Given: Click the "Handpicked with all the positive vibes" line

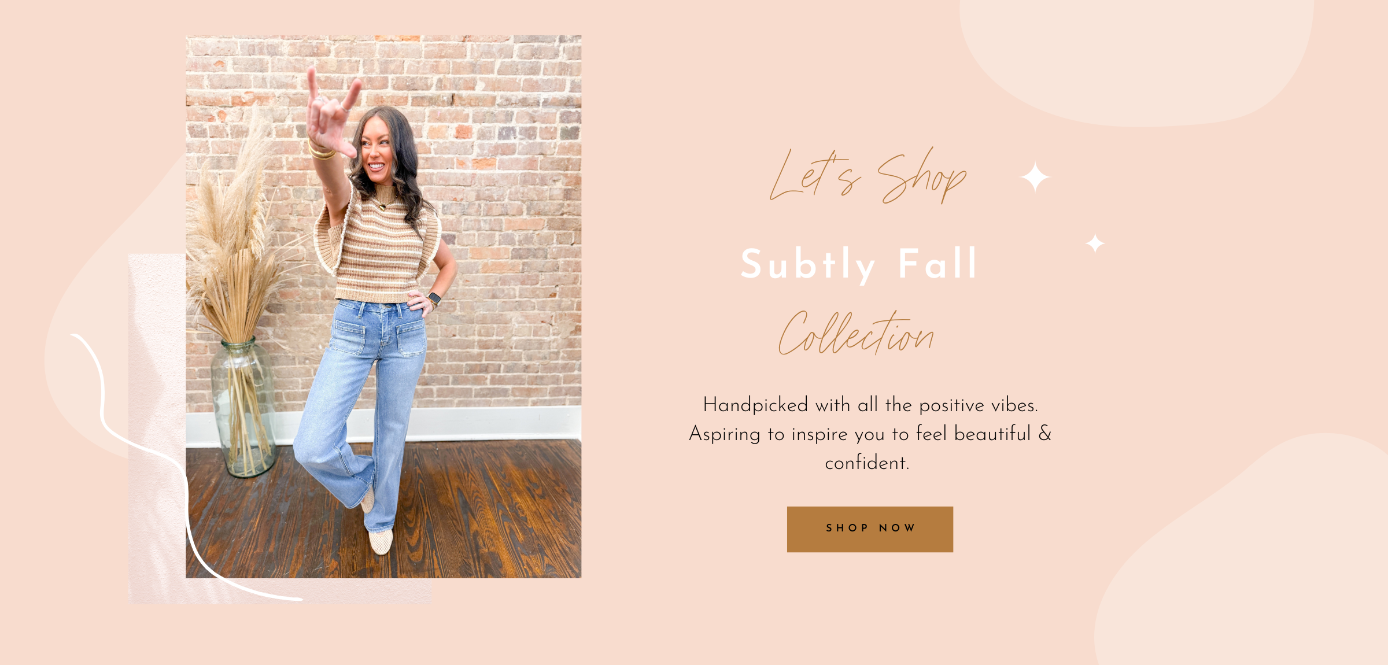Looking at the screenshot, I should [x=870, y=405].
